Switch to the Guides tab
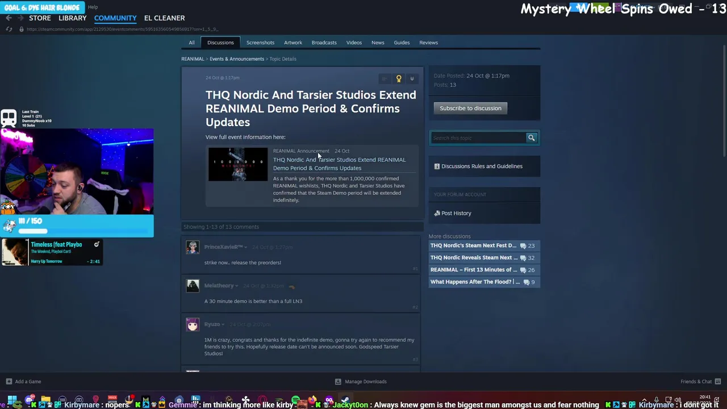The height and width of the screenshot is (409, 727). tap(402, 43)
